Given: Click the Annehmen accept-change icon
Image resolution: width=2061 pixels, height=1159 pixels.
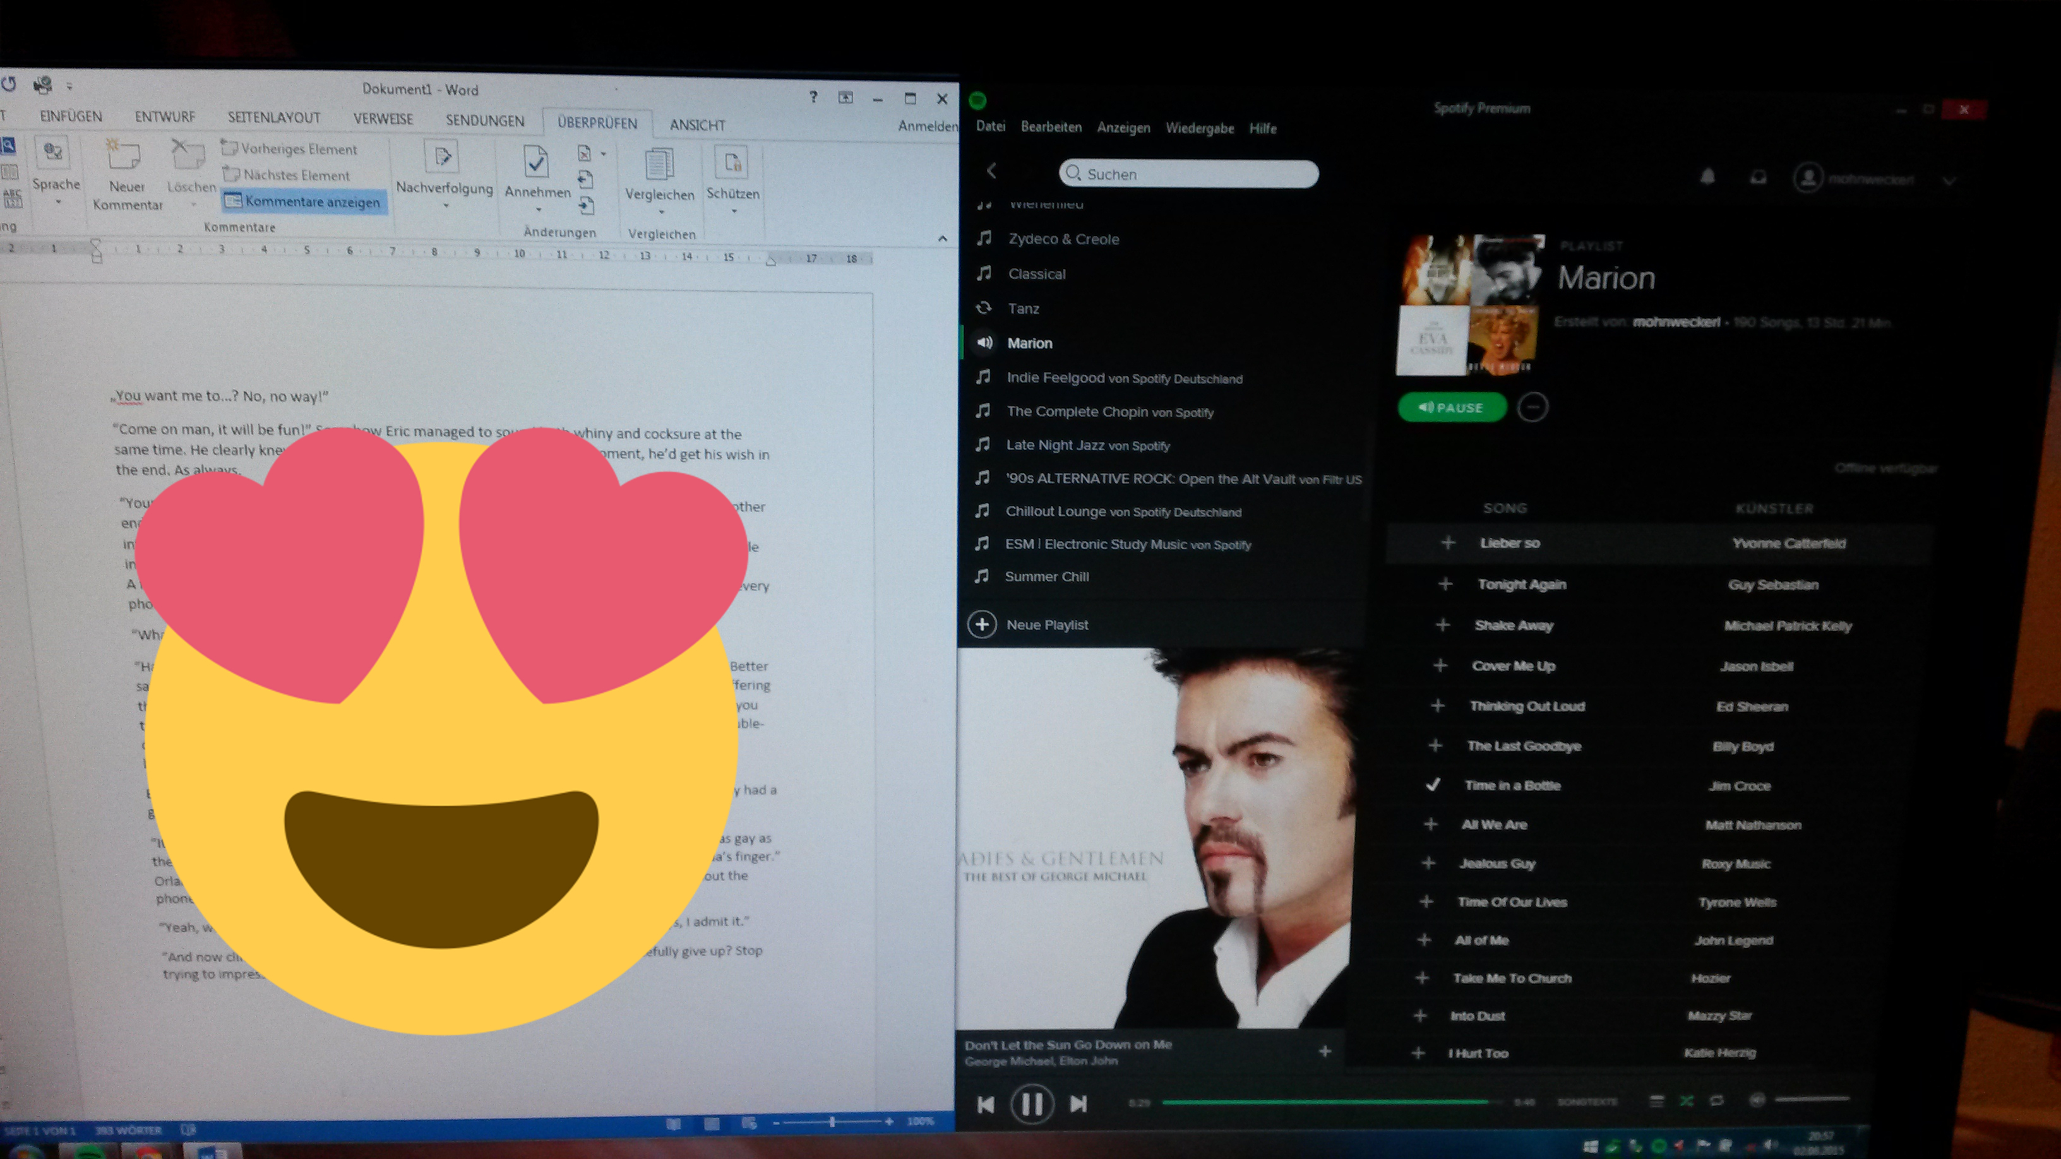Looking at the screenshot, I should [536, 162].
